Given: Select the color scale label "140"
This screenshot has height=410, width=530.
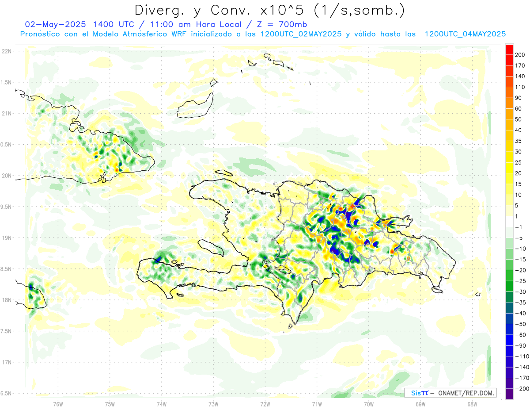Looking at the screenshot, I should 520,76.
